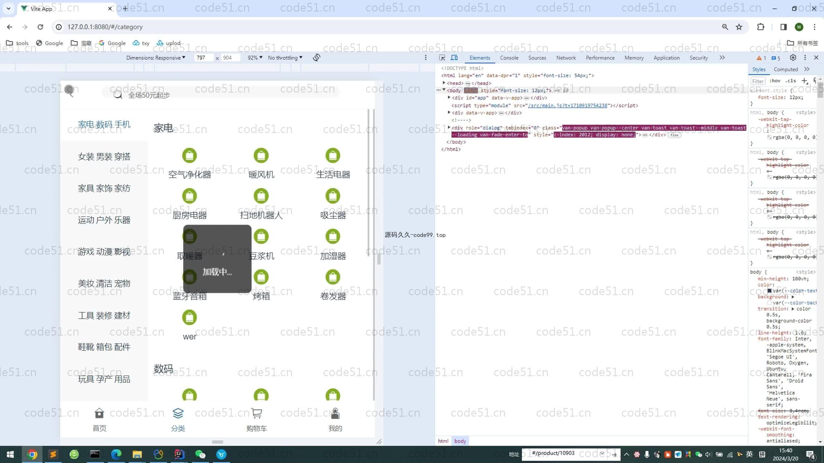Screen dimensions: 824x463
Task: Open the 92% zoom dropdown
Action: (x=255, y=58)
